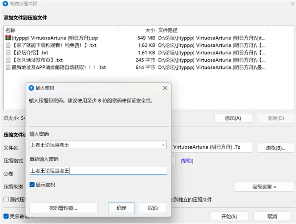Click the Bandizip logo in password dialog title
Screen dimensions: 296x224
31,88
